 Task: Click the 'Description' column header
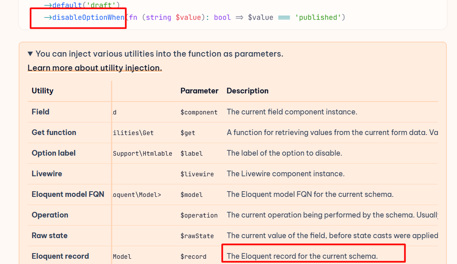(x=248, y=91)
